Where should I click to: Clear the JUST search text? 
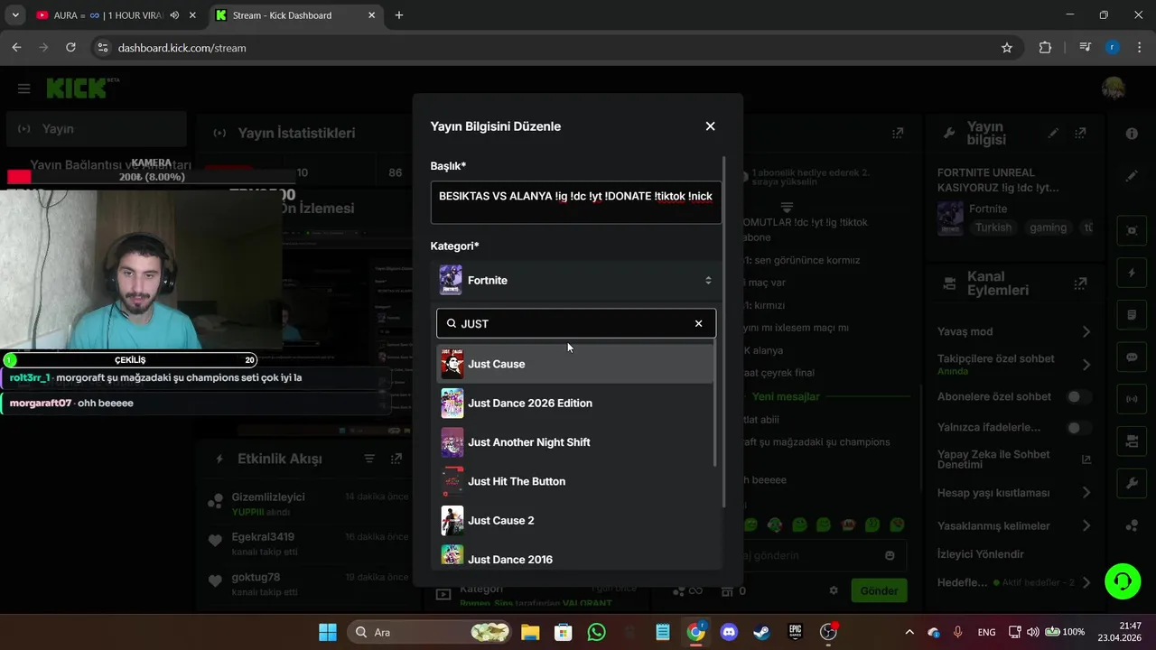(x=698, y=323)
